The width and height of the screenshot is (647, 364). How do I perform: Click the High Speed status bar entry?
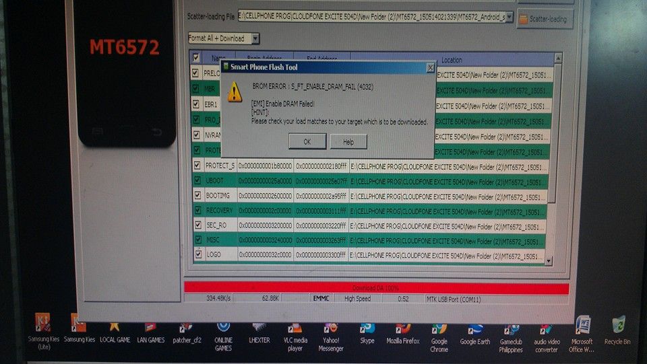(x=357, y=299)
